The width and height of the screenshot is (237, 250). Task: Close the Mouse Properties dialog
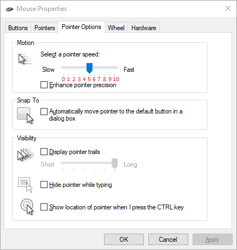228,8
